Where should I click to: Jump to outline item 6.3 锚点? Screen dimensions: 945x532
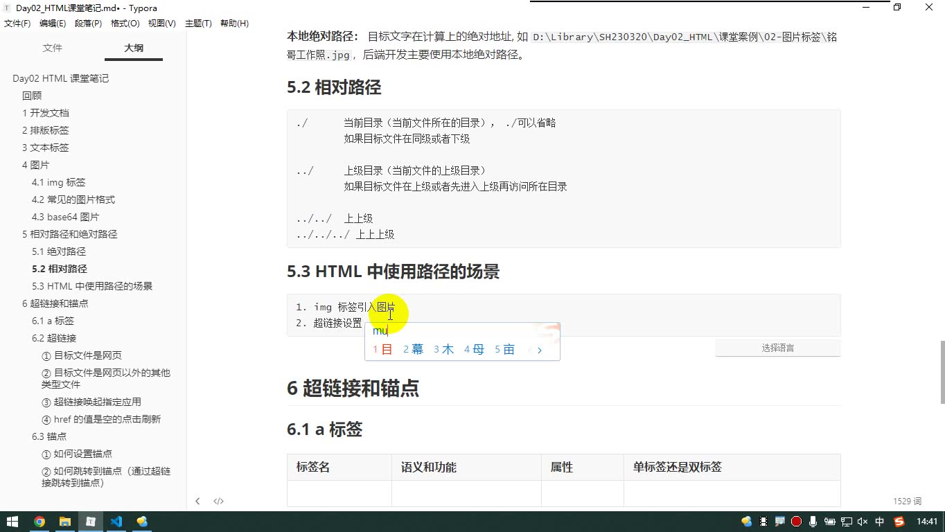click(x=49, y=436)
